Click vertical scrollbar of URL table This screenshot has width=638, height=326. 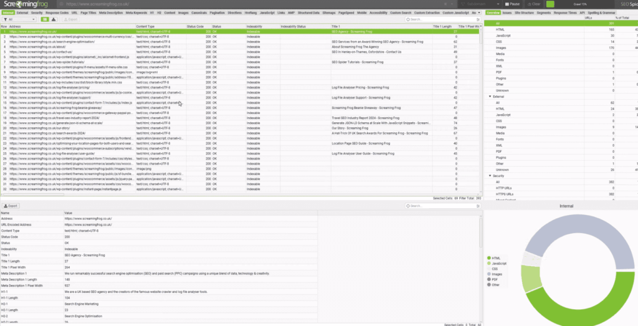[x=481, y=39]
